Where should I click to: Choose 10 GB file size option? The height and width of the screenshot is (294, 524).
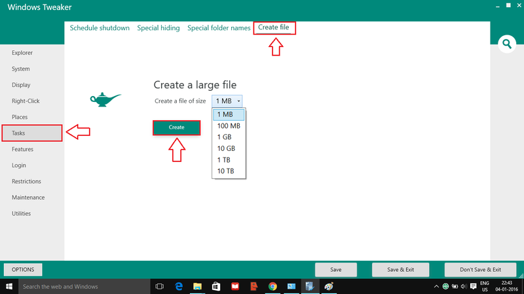(x=229, y=149)
